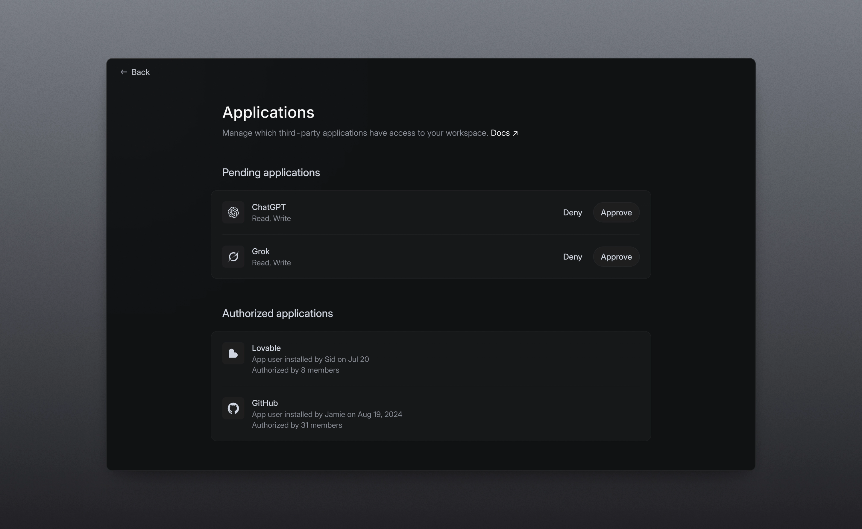Approve the ChatGPT application
Image resolution: width=862 pixels, height=529 pixels.
pos(616,212)
